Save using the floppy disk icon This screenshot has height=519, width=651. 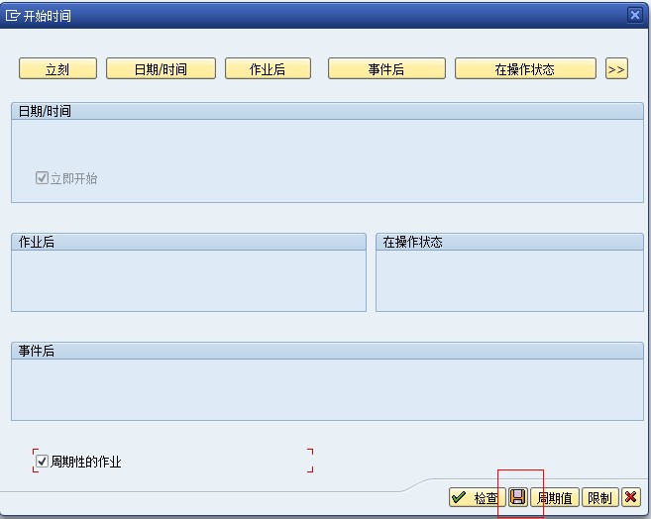coord(517,496)
